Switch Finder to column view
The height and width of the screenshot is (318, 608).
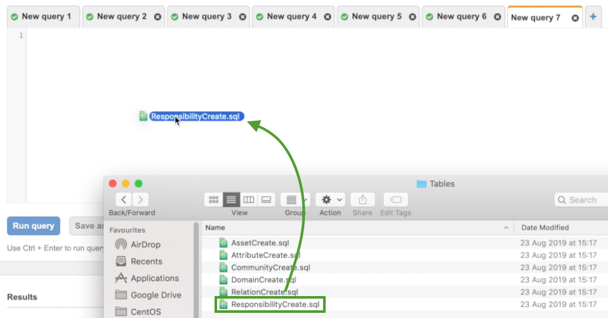[x=248, y=200]
